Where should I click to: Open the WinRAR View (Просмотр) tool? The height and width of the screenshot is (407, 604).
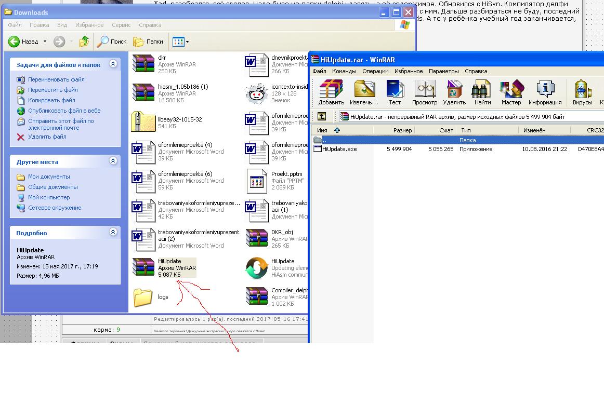[425, 92]
